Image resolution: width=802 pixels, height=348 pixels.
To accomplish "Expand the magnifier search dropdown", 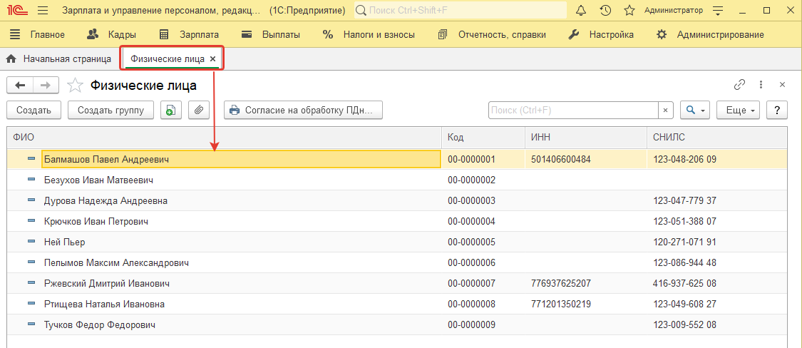I will point(695,111).
